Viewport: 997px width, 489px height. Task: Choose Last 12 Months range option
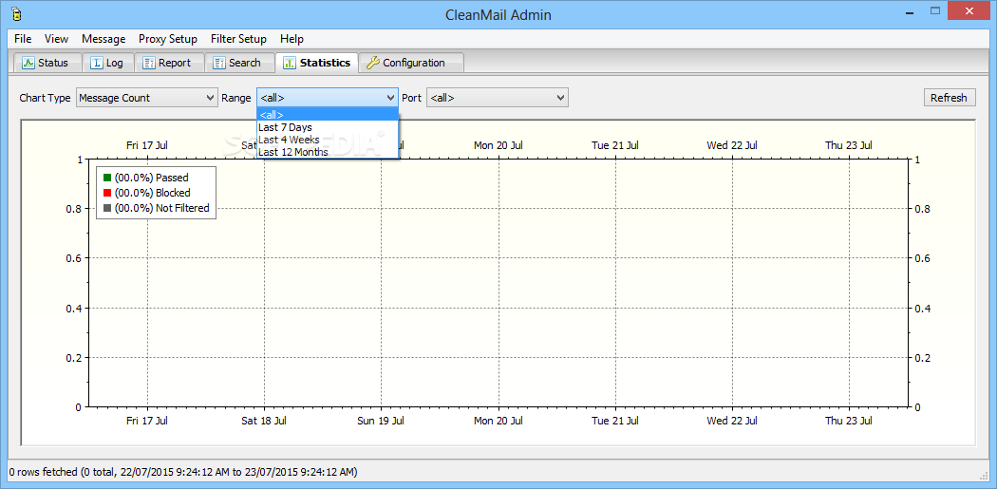click(328, 151)
